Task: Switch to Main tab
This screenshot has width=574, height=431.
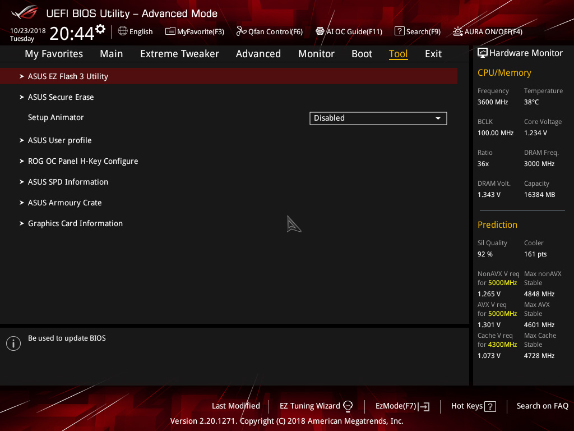Action: point(112,54)
